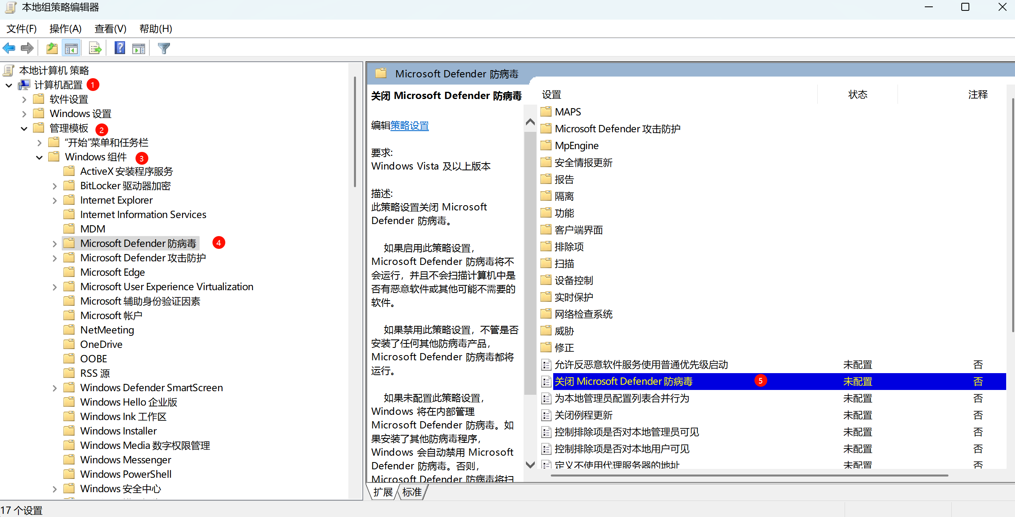Select Microsoft Defender 攻击防护 in tree

click(x=143, y=258)
